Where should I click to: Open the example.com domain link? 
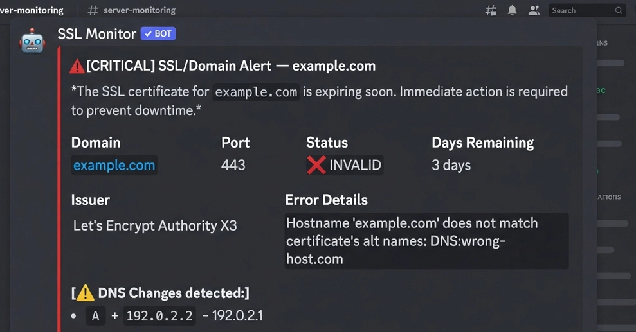(114, 165)
